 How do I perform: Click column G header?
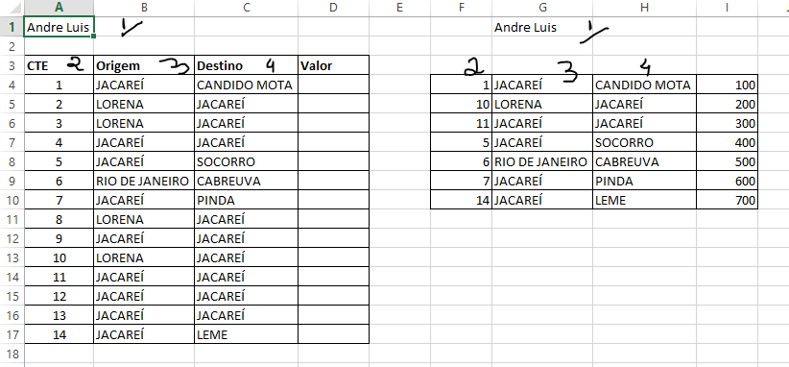542,7
